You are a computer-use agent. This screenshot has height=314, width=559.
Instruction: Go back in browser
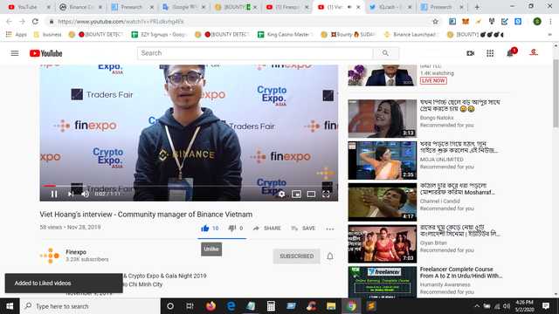point(10,21)
